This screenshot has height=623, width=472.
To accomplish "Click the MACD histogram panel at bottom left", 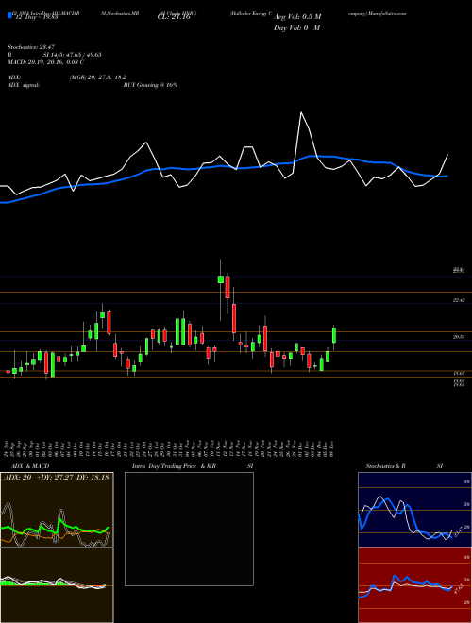I will click(57, 585).
